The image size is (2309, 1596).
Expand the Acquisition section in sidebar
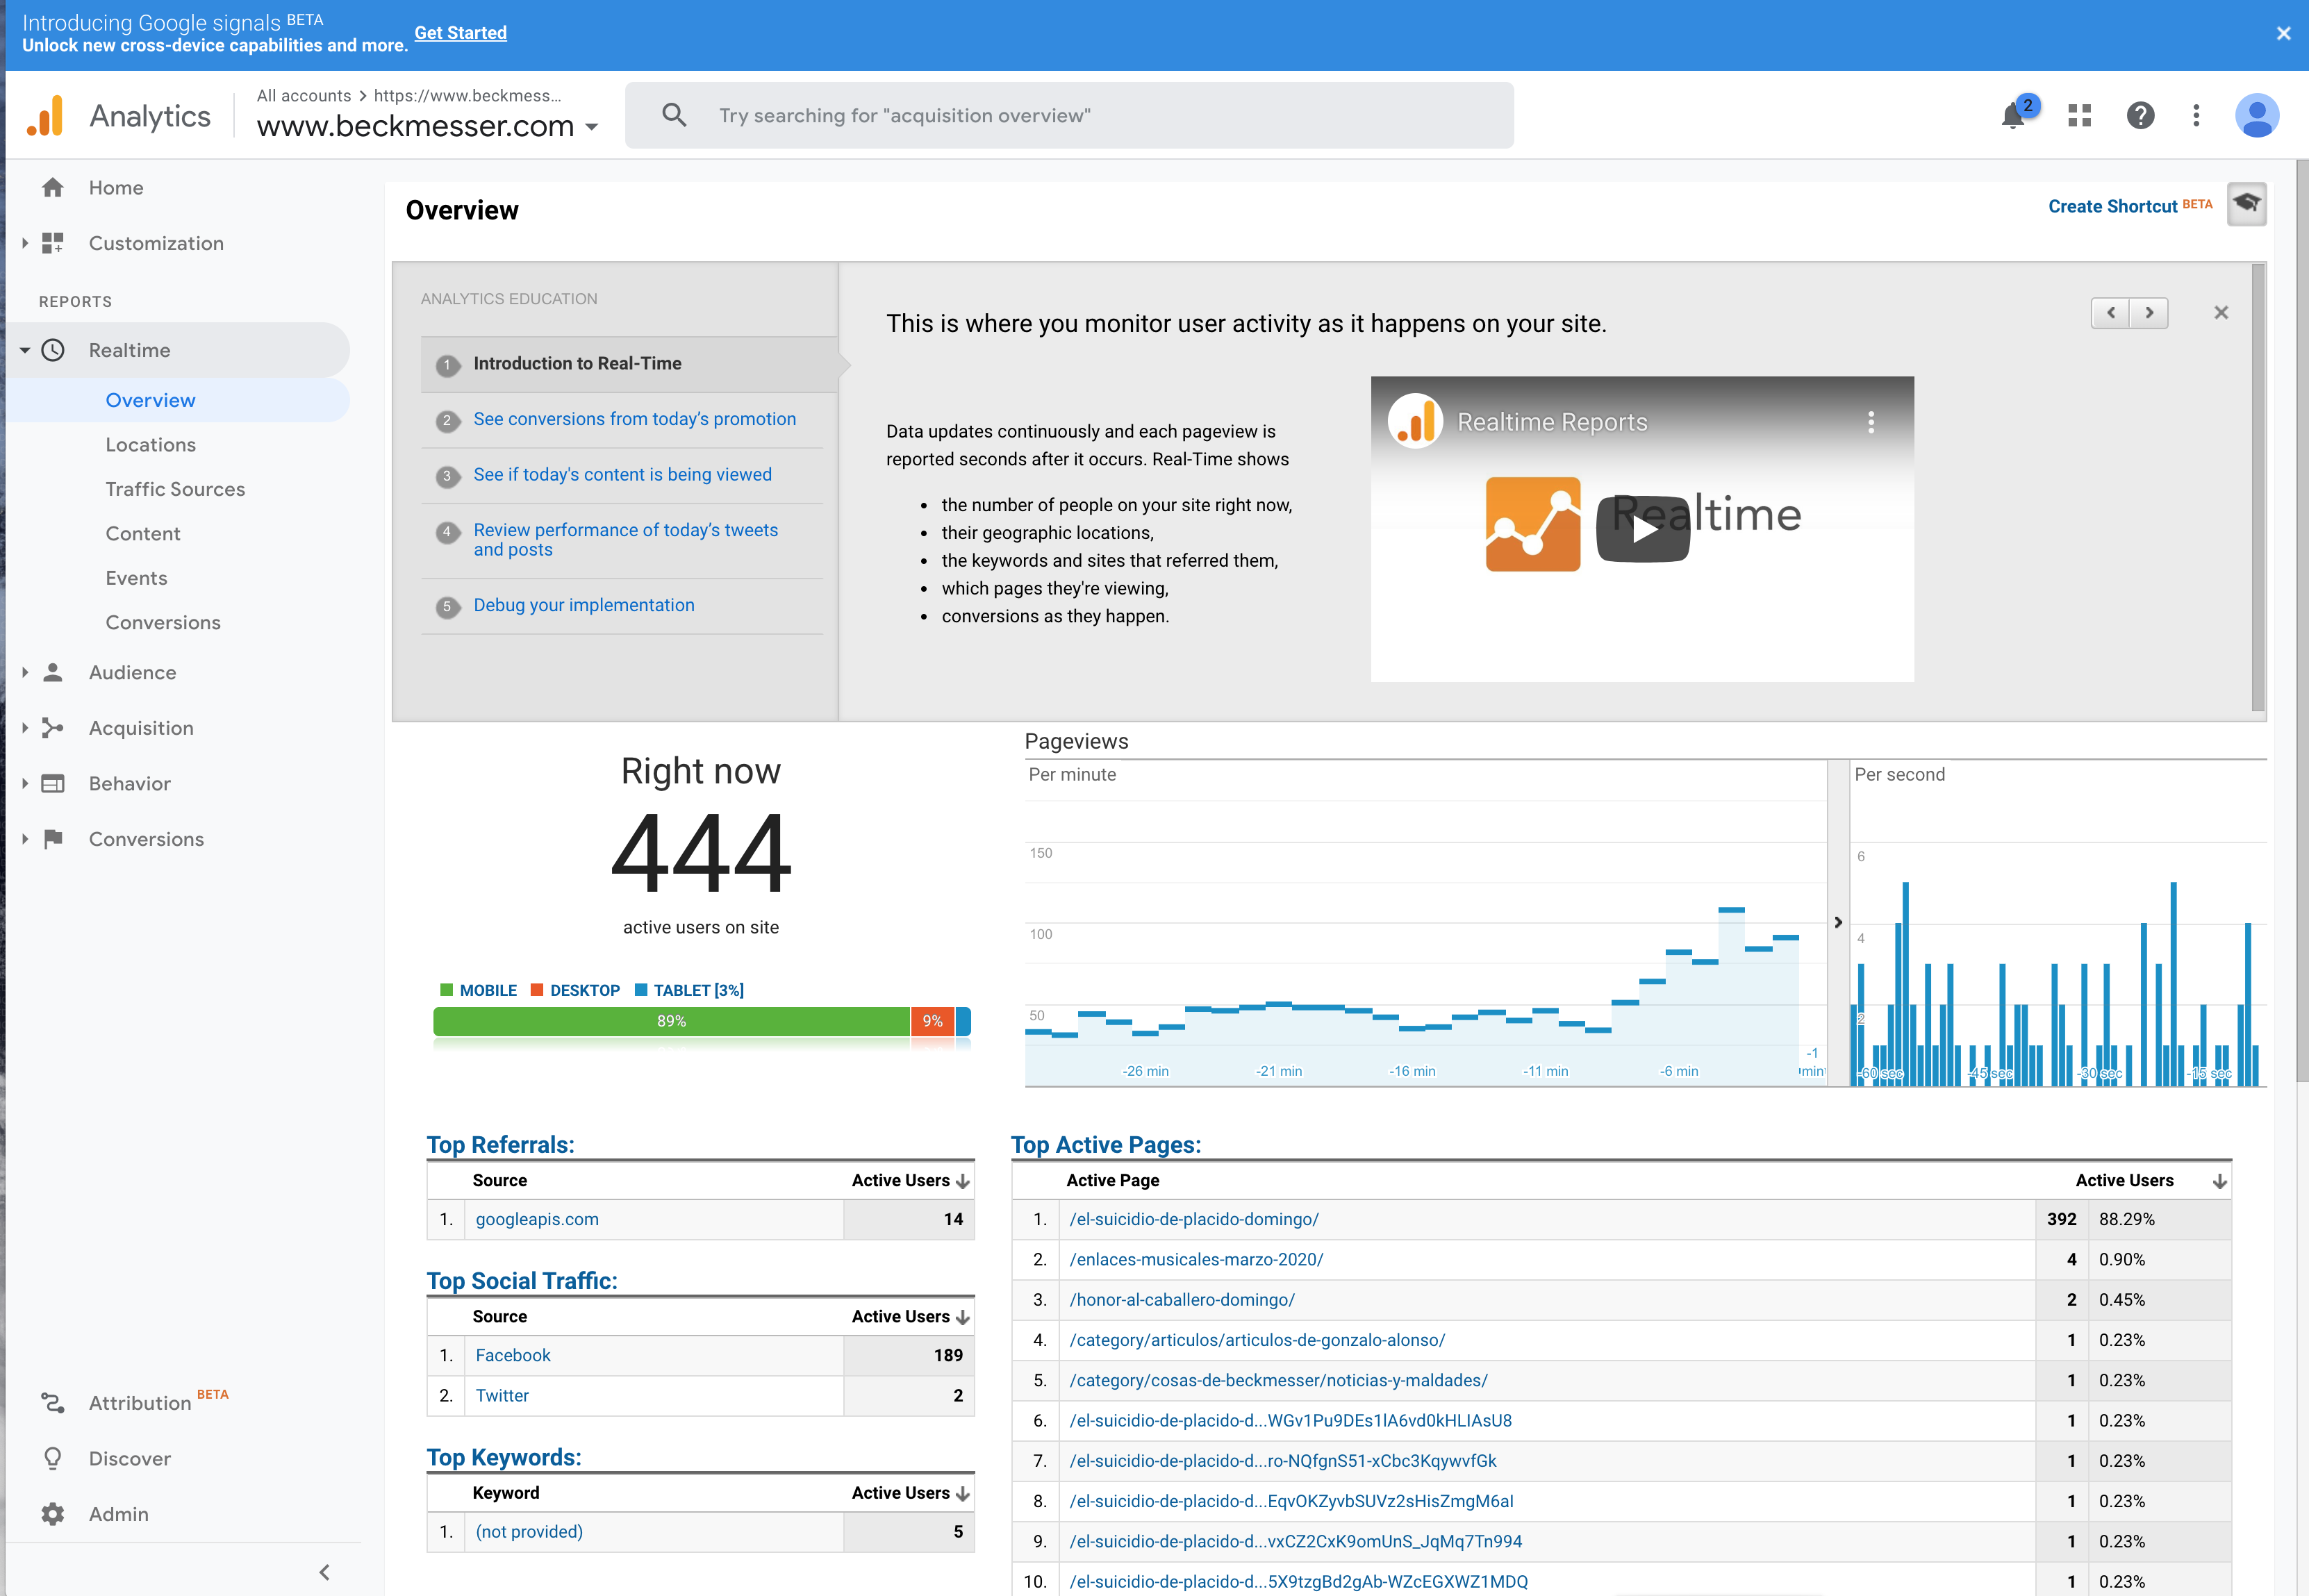(140, 726)
